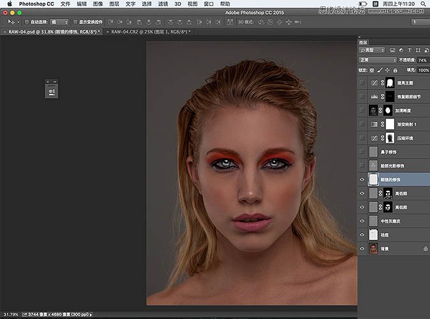Click the distribute left edges icon

[x=199, y=22]
